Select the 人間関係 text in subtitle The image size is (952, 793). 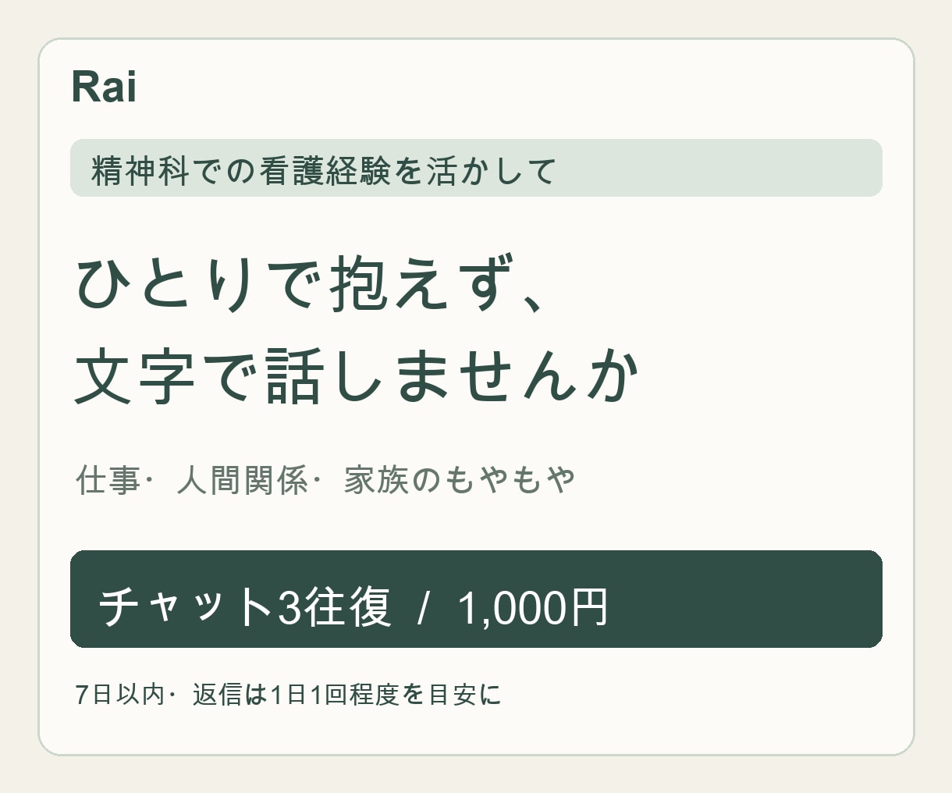[243, 479]
